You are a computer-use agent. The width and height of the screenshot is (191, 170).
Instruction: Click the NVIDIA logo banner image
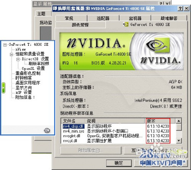coord(121,51)
